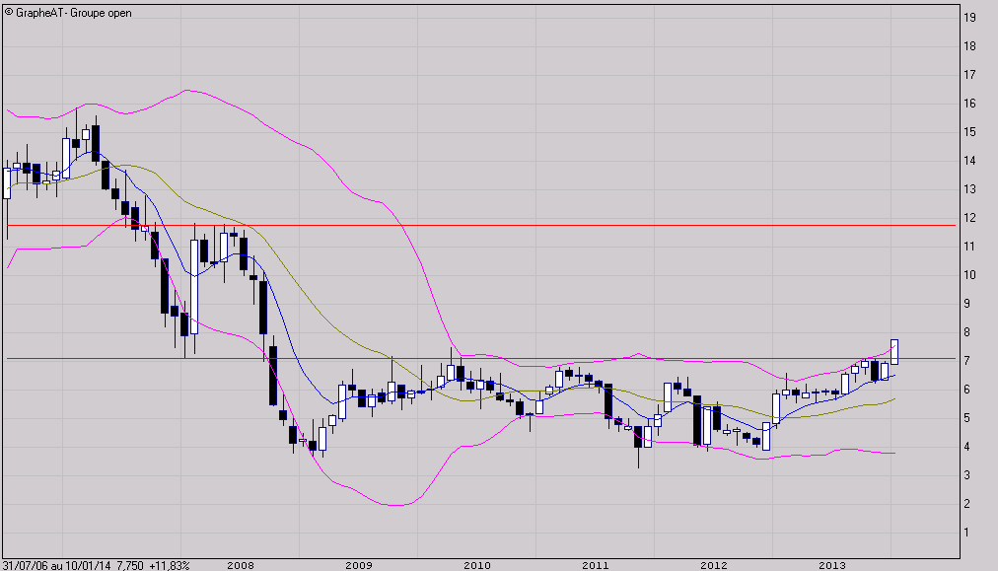
Task: Click price scale label 14
Action: pyautogui.click(x=970, y=161)
